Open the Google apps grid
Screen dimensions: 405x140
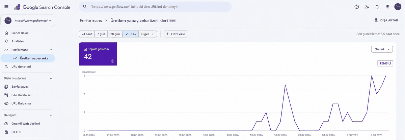coord(387,7)
